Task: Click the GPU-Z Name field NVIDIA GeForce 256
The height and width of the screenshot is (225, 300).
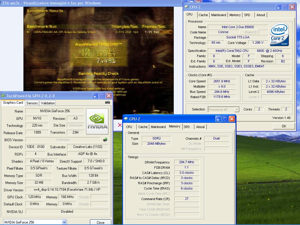Action: (55, 111)
